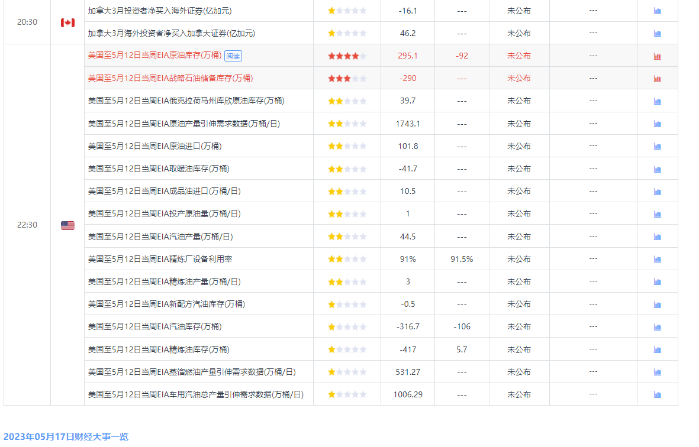Click four-star rating of EIA原油库存 row
The width and height of the screenshot is (699, 447).
(347, 56)
